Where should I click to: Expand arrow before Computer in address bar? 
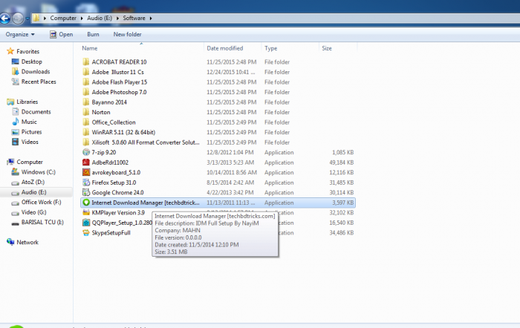tap(45, 19)
